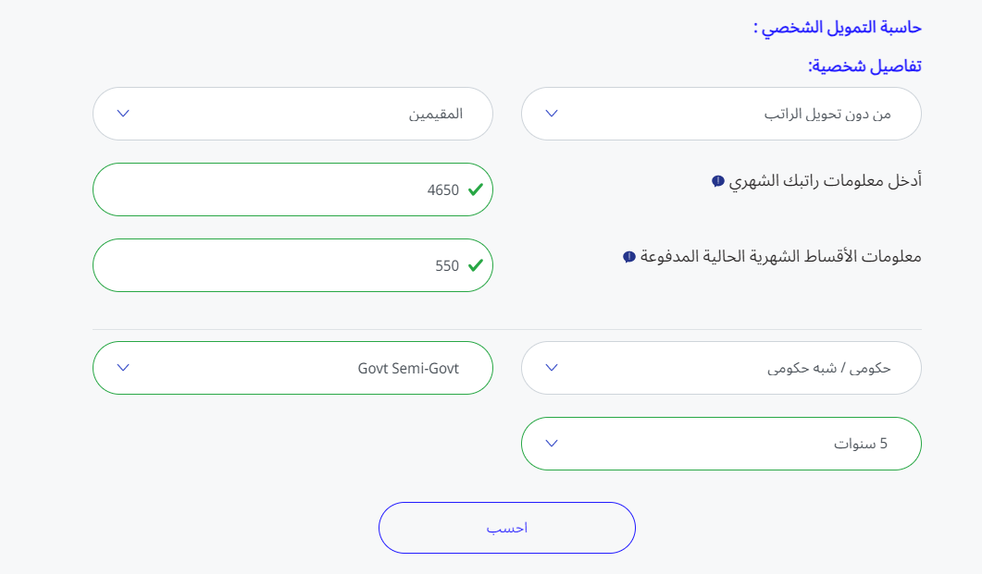Click green checkmark in the 550 installments field
Image resolution: width=982 pixels, height=574 pixels.
point(476,265)
